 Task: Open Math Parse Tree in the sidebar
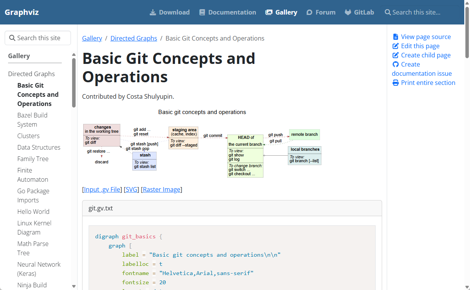coord(33,248)
